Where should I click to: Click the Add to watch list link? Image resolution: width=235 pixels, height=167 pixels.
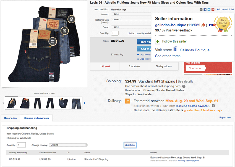225,9
